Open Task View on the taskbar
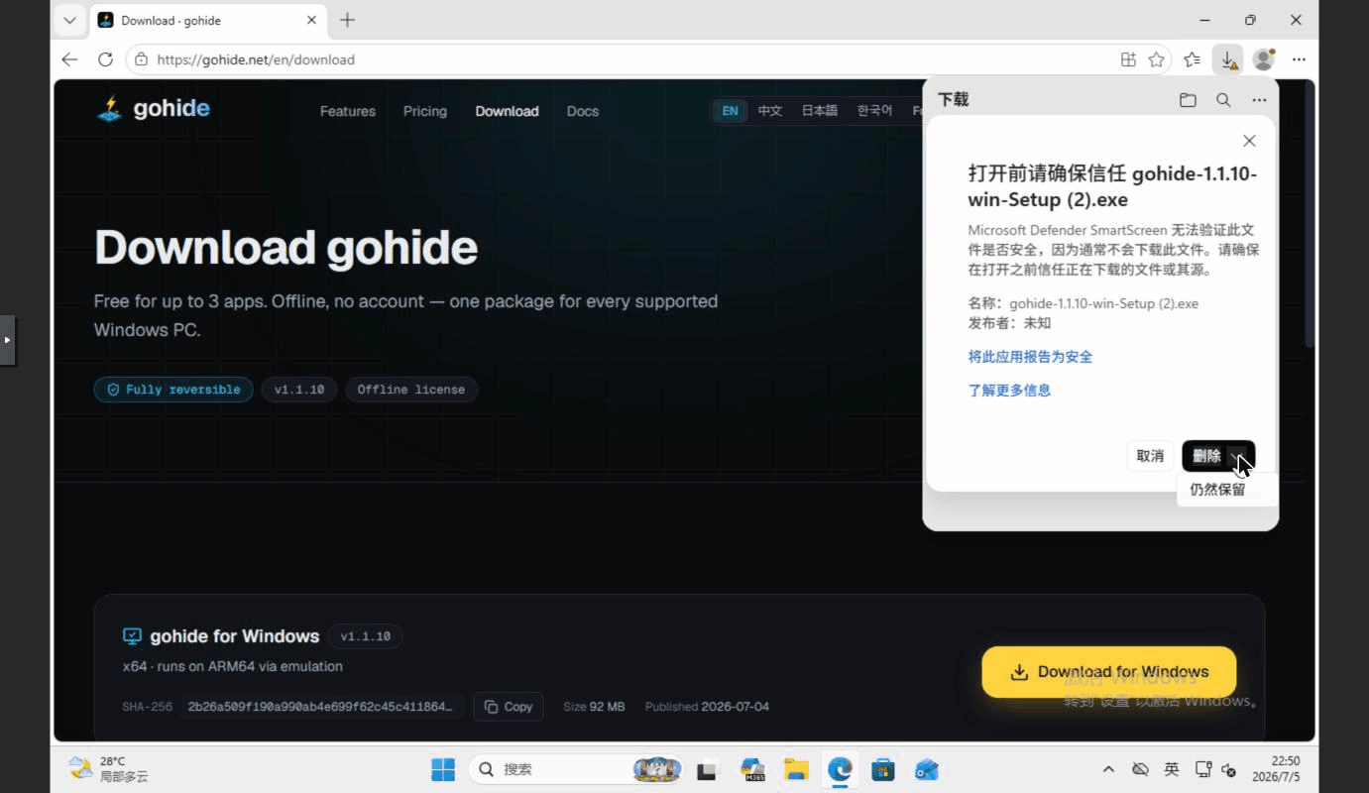 click(x=707, y=769)
